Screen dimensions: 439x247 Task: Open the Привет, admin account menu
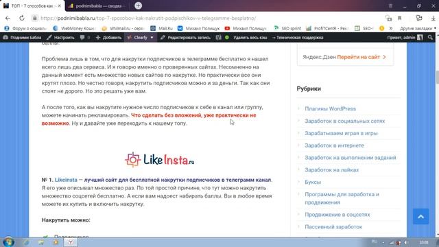tap(405, 37)
